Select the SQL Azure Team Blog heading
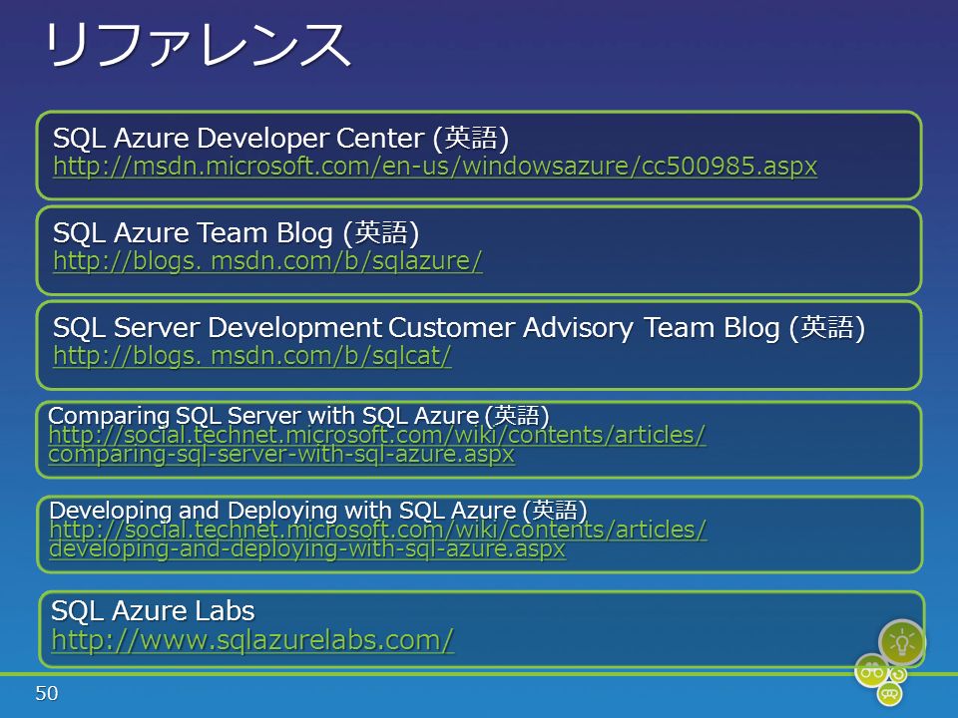 [x=236, y=233]
